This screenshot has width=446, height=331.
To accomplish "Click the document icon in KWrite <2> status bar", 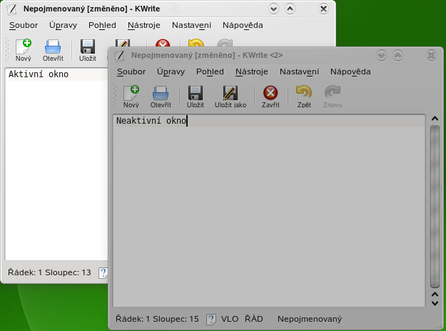I will coord(211,319).
